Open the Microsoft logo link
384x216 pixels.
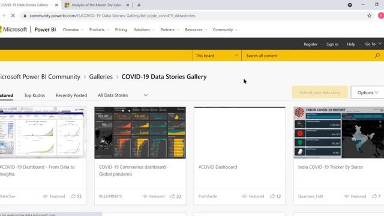13,29
